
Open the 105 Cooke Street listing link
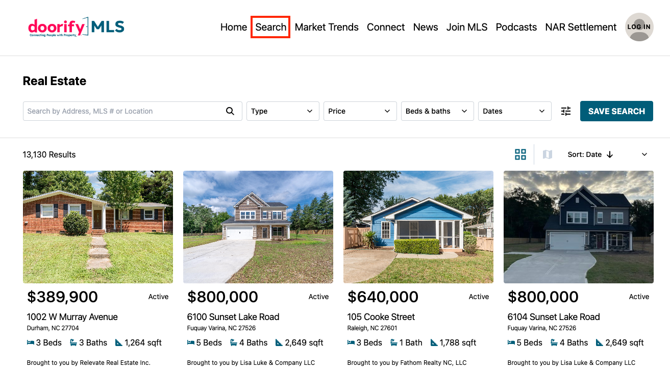381,316
